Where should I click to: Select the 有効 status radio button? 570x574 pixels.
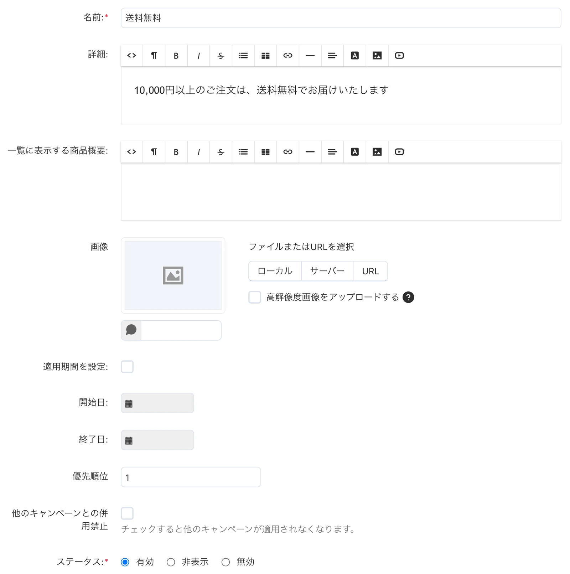click(125, 562)
